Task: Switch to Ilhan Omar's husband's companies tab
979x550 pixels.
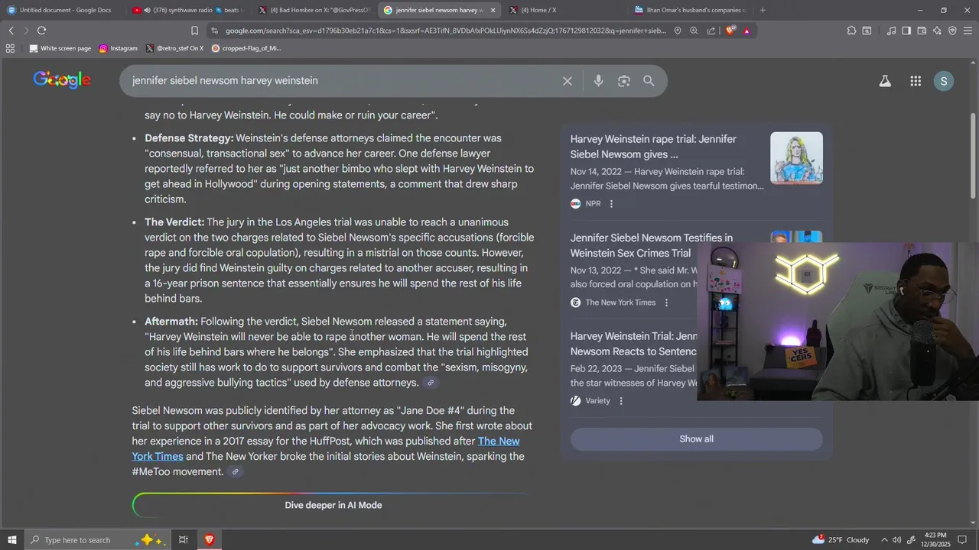Action: [x=690, y=10]
